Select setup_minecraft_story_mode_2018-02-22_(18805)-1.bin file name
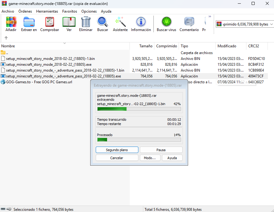This screenshot has height=212, width=274. (x=50, y=59)
